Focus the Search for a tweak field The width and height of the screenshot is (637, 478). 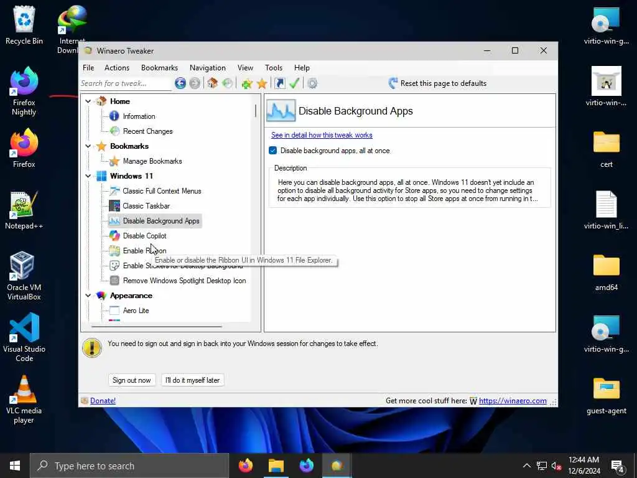coord(126,83)
